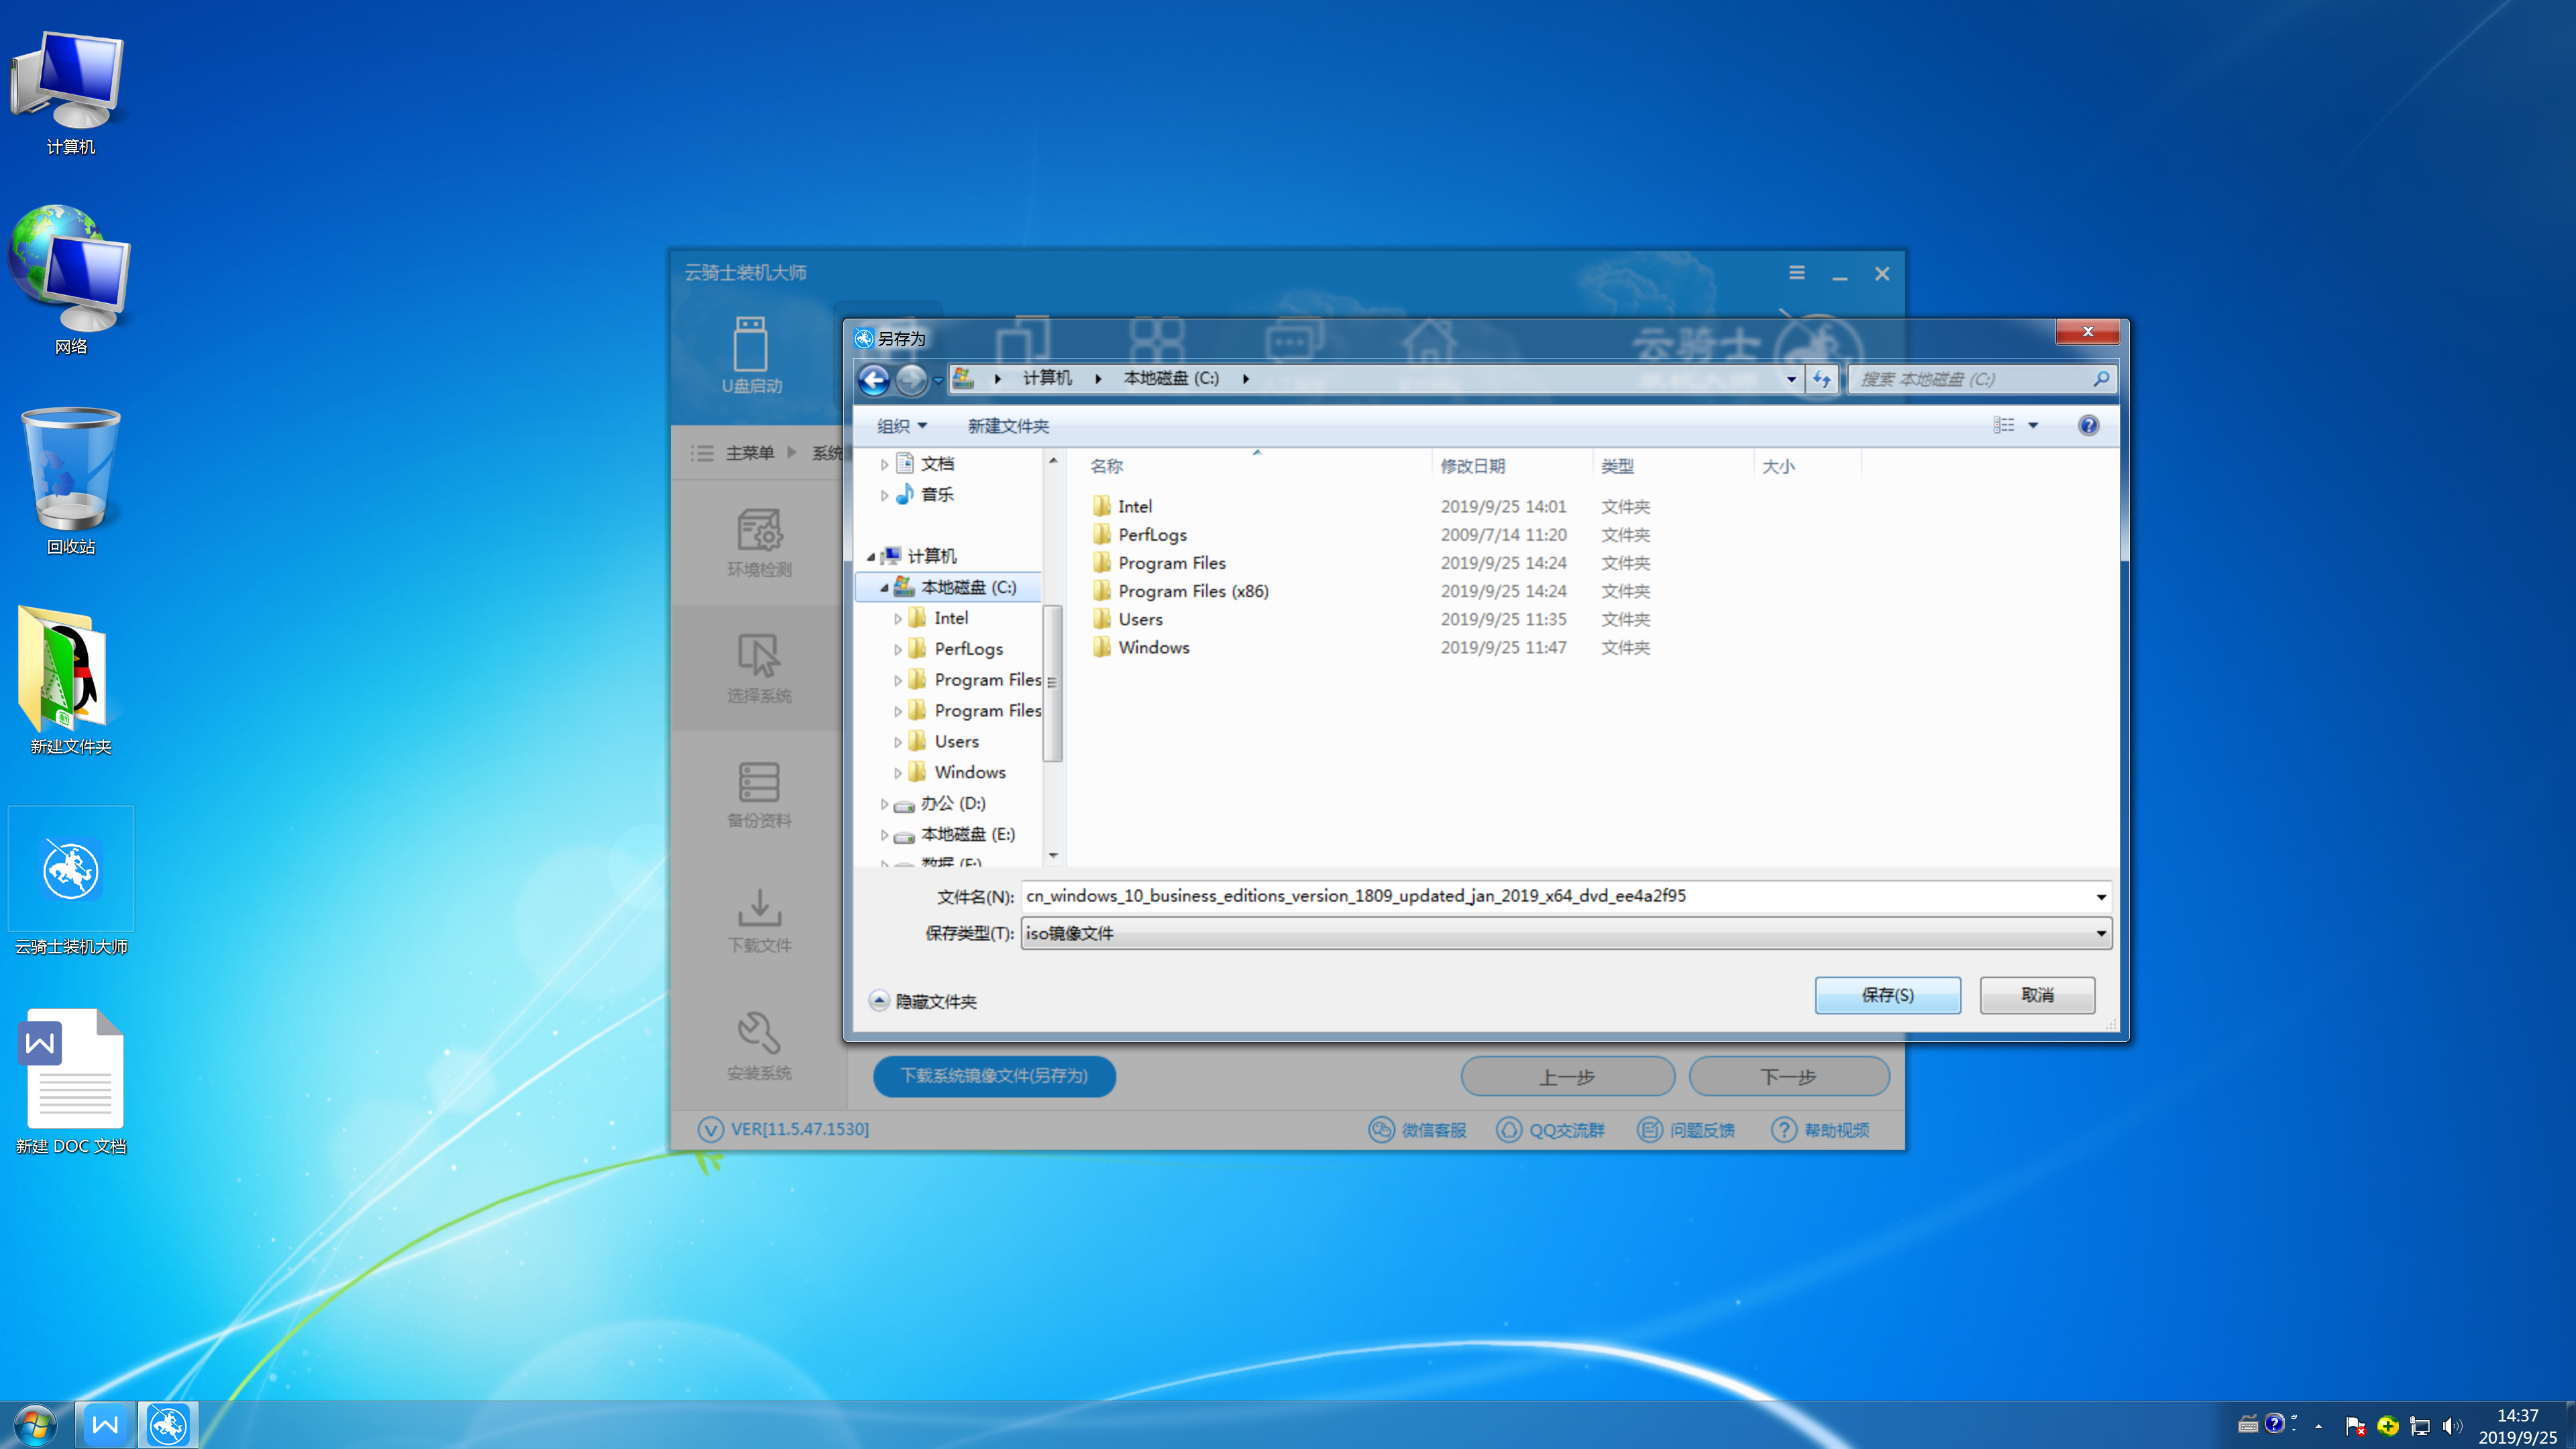Click the 上一步 button
Screen dimensions: 2576x1449
(x=1567, y=1077)
